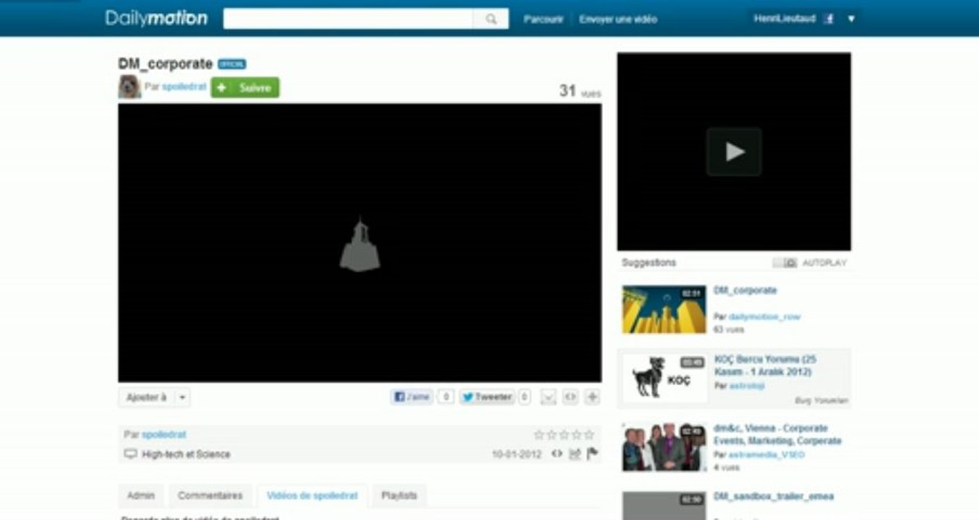The image size is (979, 520).
Task: Switch to the Commentaires tab
Action: [210, 496]
